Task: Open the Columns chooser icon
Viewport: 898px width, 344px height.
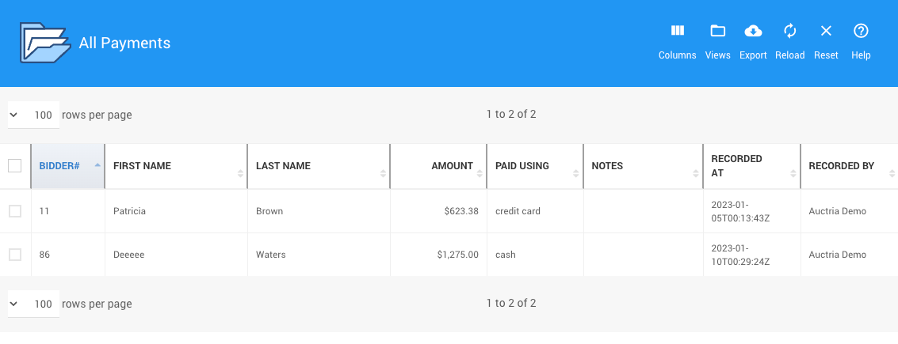Action: click(677, 32)
